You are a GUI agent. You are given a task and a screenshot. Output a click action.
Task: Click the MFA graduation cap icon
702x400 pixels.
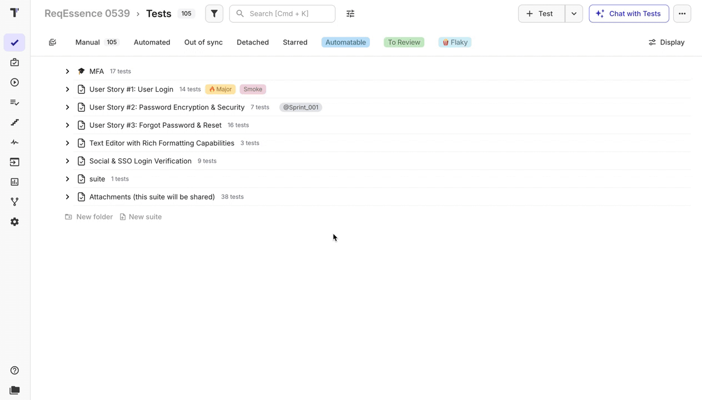click(81, 71)
